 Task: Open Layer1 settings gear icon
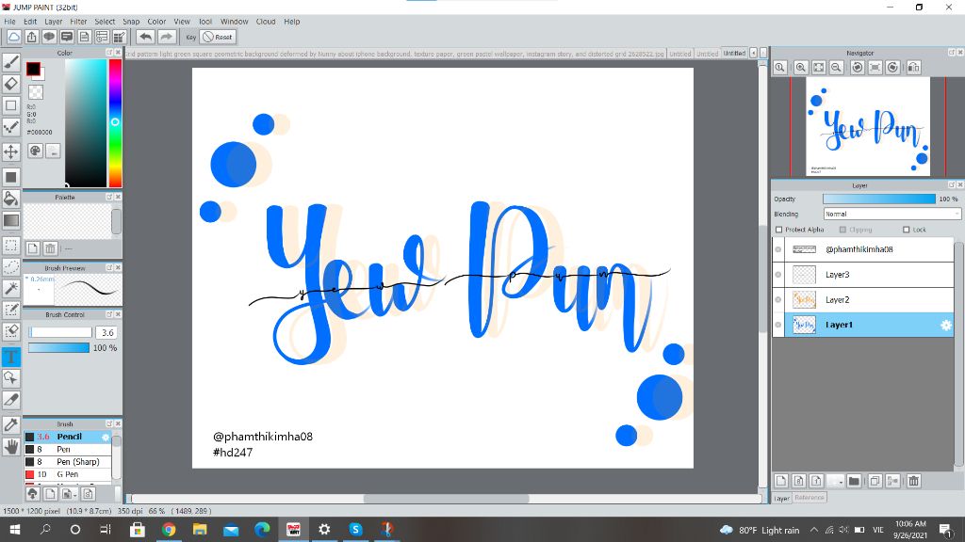click(946, 325)
